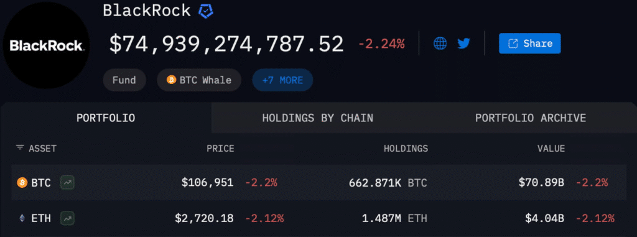637x237 pixels.
Task: Expand the +7 MORE tags
Action: [x=282, y=80]
